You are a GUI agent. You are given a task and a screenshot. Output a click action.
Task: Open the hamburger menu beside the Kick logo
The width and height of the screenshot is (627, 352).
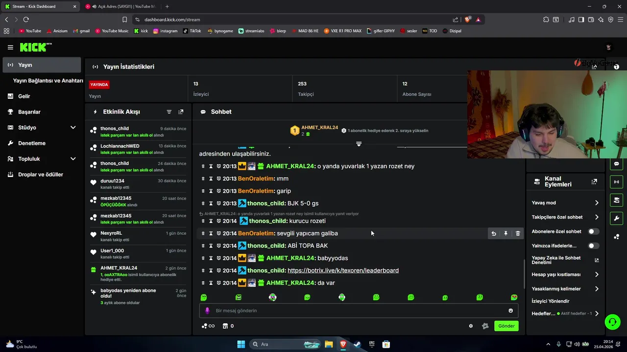point(10,47)
